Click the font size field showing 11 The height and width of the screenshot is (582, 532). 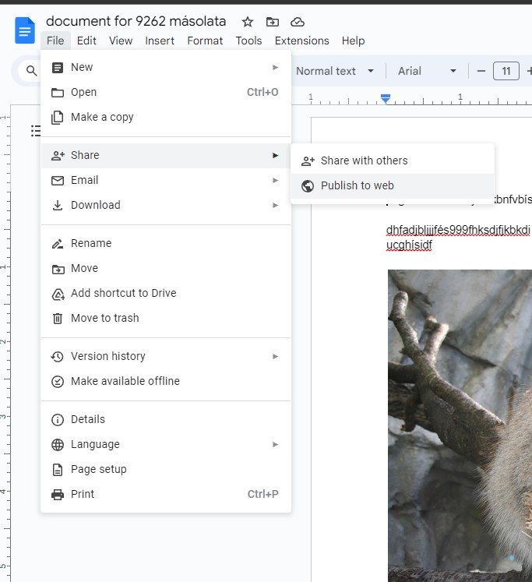click(x=506, y=71)
